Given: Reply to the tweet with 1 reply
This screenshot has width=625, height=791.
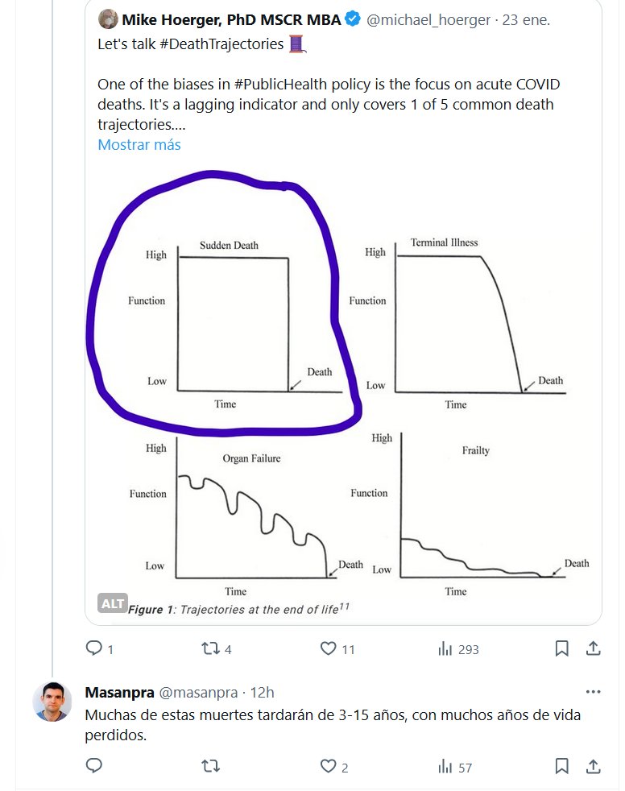Looking at the screenshot, I should point(94,648).
